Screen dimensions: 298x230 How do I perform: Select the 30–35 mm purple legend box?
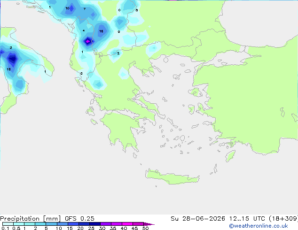click(x=105, y=224)
